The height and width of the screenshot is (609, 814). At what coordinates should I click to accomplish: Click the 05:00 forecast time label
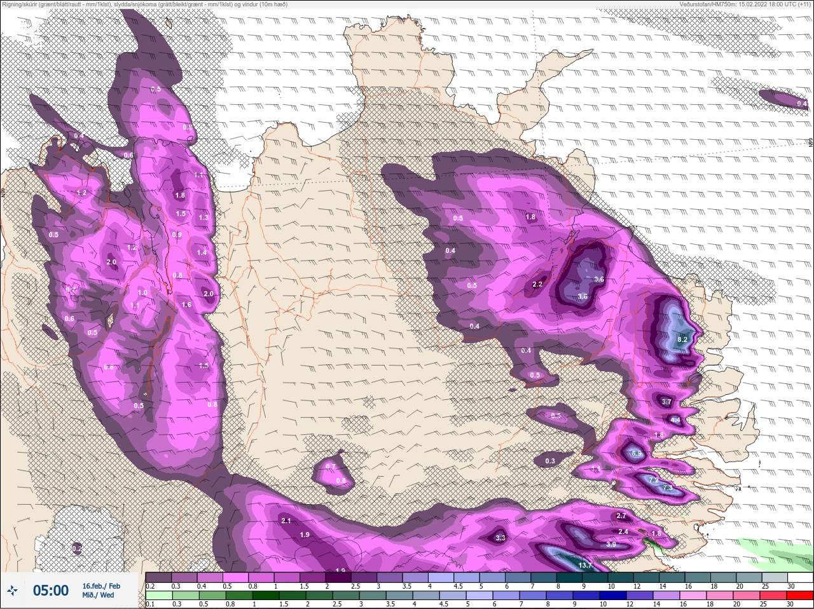tap(51, 591)
